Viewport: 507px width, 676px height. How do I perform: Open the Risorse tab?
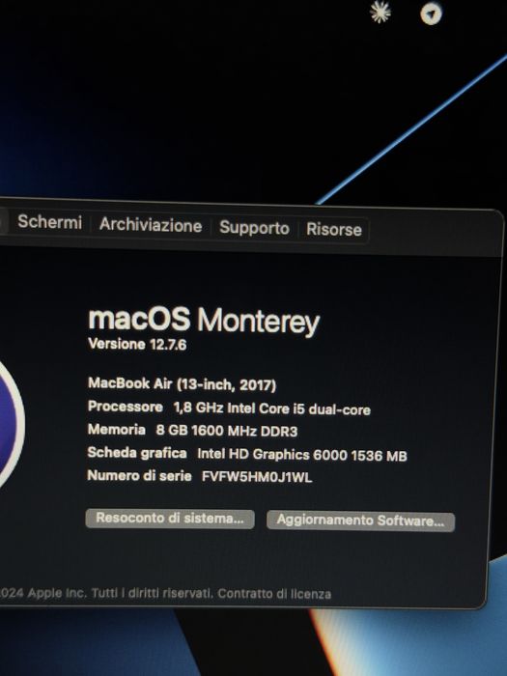coord(334,230)
